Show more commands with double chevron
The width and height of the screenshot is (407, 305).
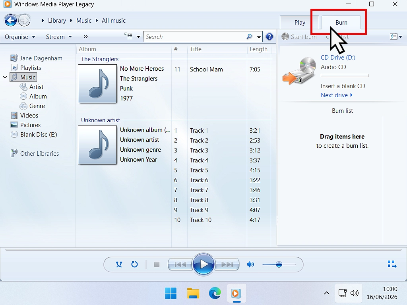[86, 37]
